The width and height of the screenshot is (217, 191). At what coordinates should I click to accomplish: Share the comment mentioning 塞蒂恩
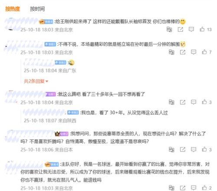pos(183,149)
